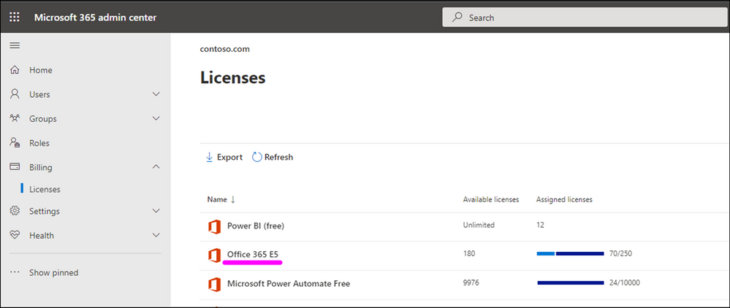The image size is (730, 308).
Task: Focus the Search input field
Action: pyautogui.click(x=585, y=18)
